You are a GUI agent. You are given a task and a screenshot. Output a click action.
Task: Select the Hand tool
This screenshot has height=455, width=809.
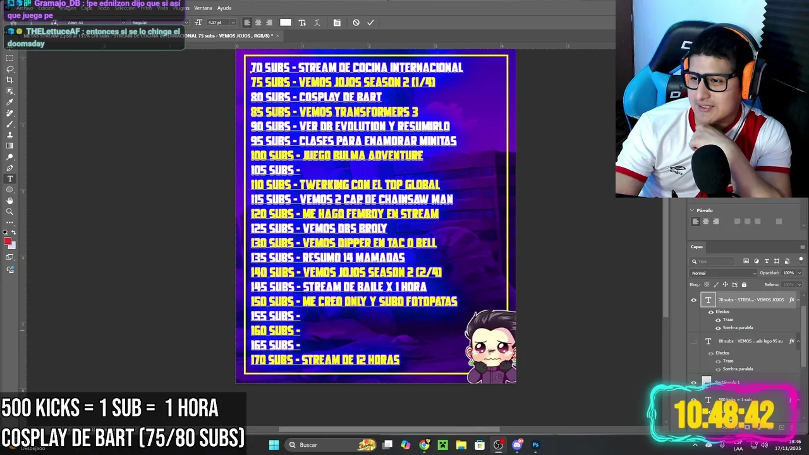point(9,201)
